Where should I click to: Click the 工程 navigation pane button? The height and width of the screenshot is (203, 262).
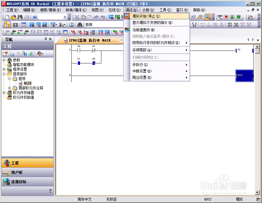click(27, 163)
